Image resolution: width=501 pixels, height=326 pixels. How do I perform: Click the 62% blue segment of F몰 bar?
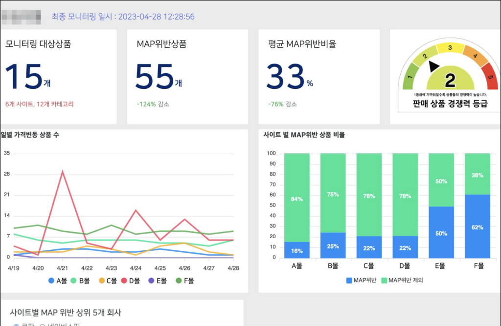click(x=477, y=227)
